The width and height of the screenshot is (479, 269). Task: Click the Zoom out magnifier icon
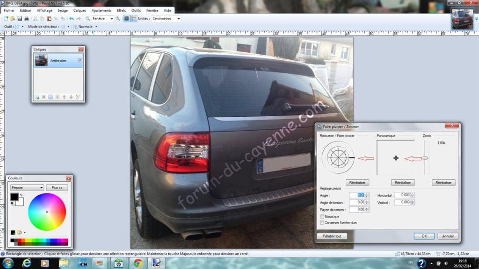pos(87,19)
